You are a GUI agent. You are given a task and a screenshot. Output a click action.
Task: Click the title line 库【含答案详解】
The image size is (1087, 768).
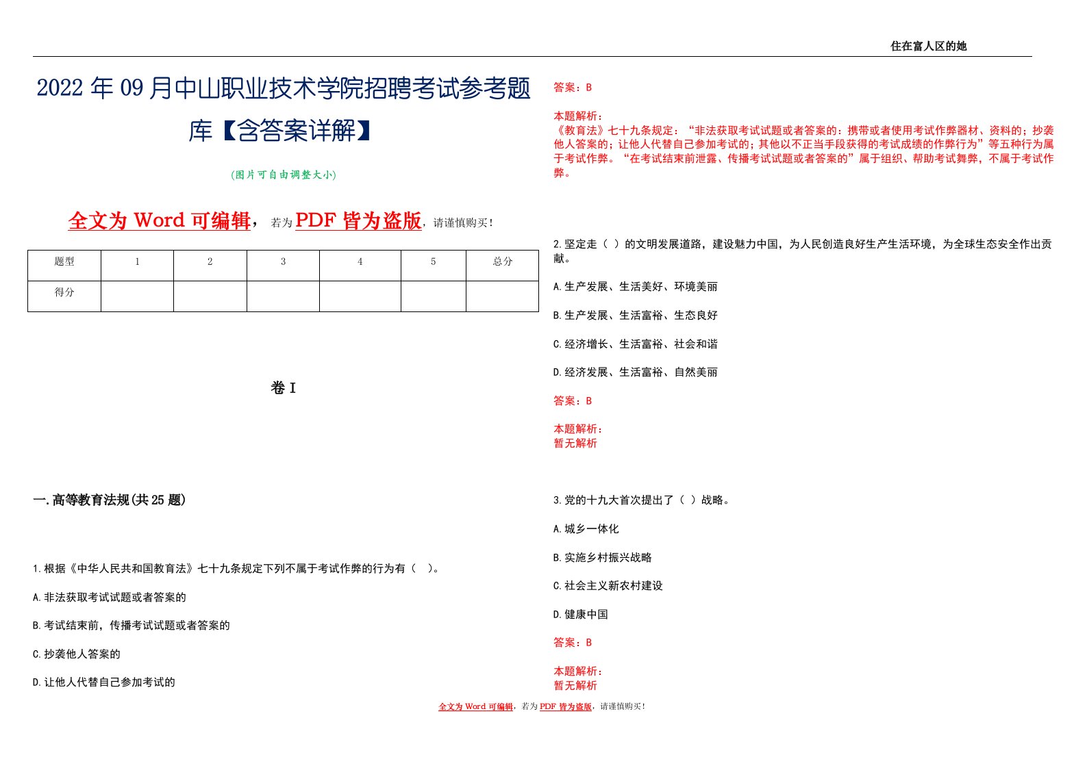(284, 130)
